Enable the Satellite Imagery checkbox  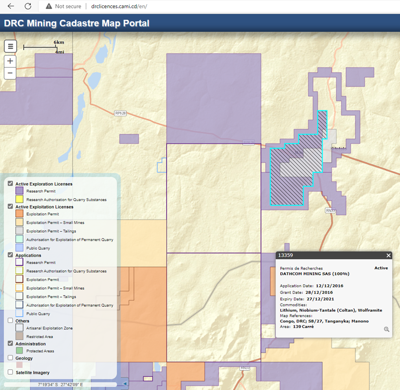click(x=10, y=372)
